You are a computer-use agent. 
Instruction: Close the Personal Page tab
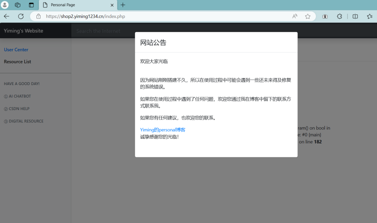click(x=112, y=5)
